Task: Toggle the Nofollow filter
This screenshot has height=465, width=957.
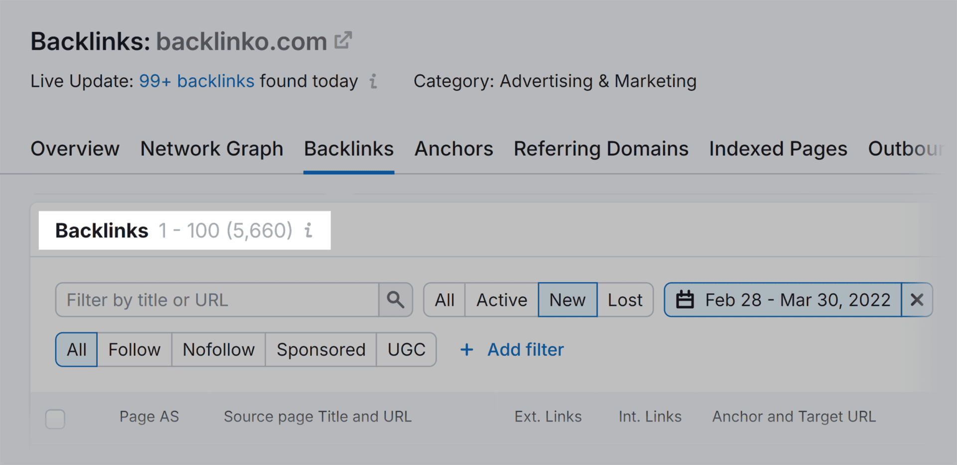Action: [x=218, y=349]
